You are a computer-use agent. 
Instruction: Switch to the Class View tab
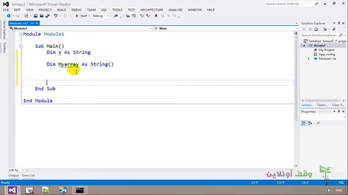(x=338, y=105)
